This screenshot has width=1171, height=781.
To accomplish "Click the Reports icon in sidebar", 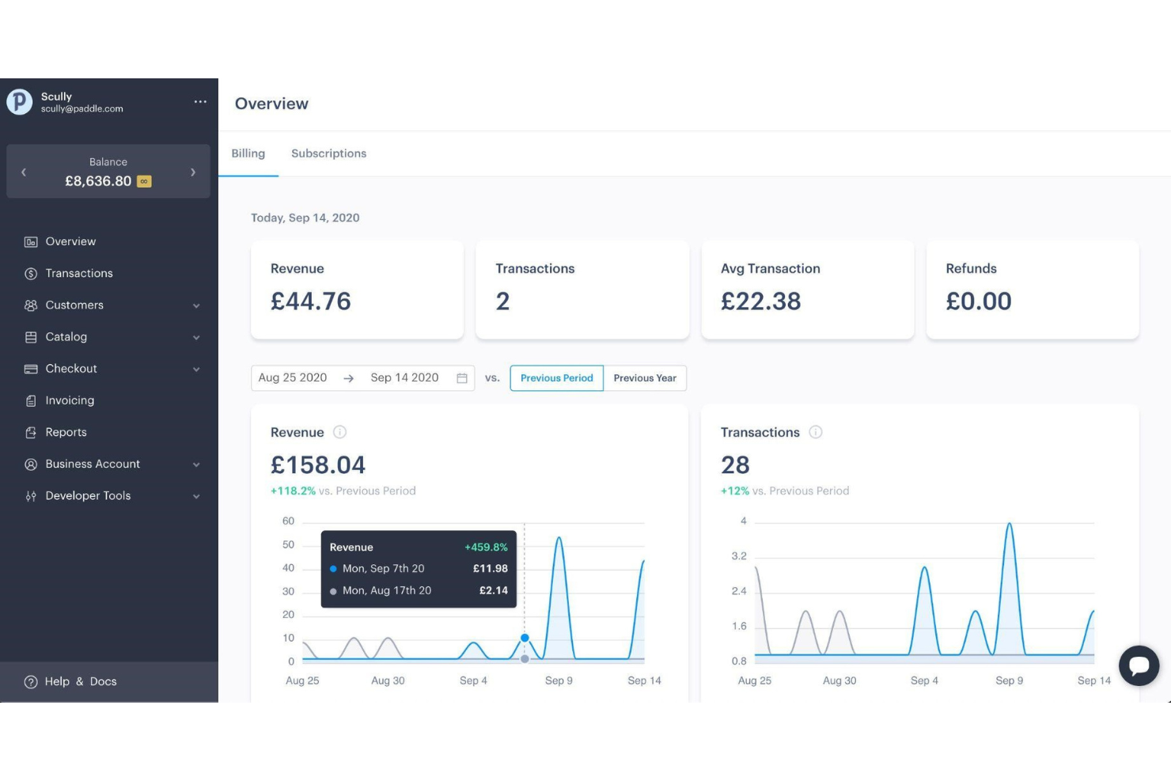I will pyautogui.click(x=31, y=433).
